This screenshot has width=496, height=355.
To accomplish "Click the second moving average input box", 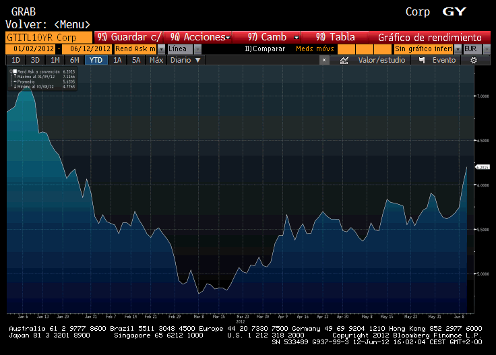I will [x=365, y=49].
